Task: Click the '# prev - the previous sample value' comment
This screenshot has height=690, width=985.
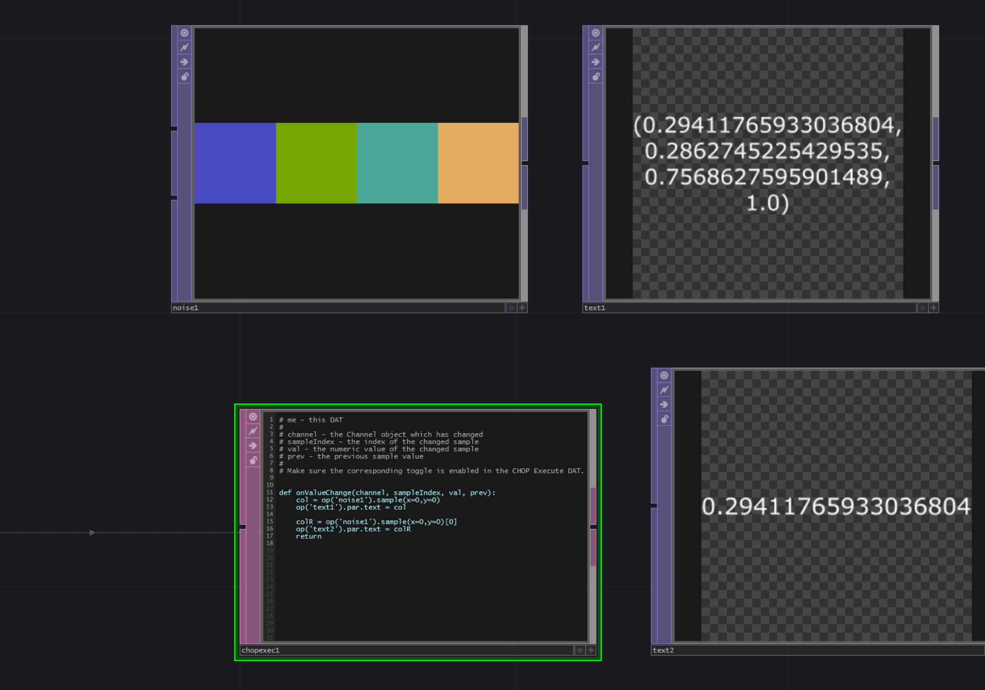Action: coord(351,456)
